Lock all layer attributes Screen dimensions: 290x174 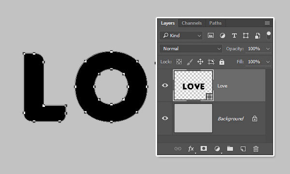coord(222,62)
